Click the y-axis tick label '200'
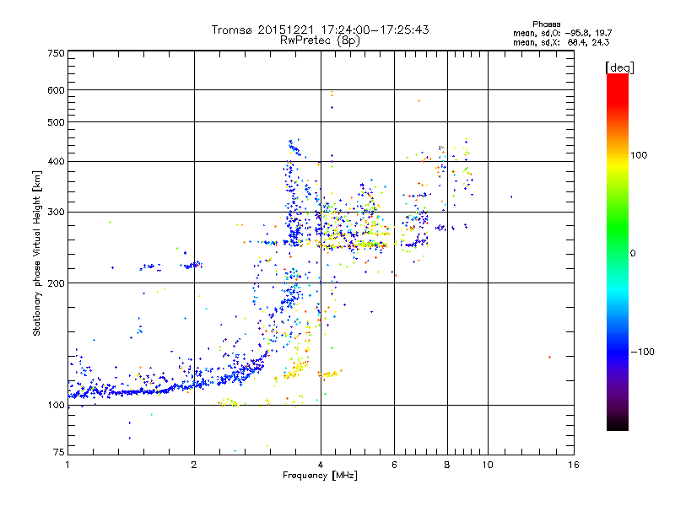This screenshot has width=675, height=506. tap(56, 283)
